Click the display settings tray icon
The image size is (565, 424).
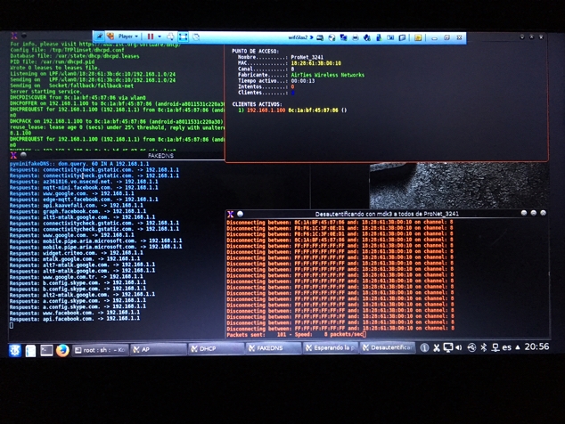pos(448,347)
